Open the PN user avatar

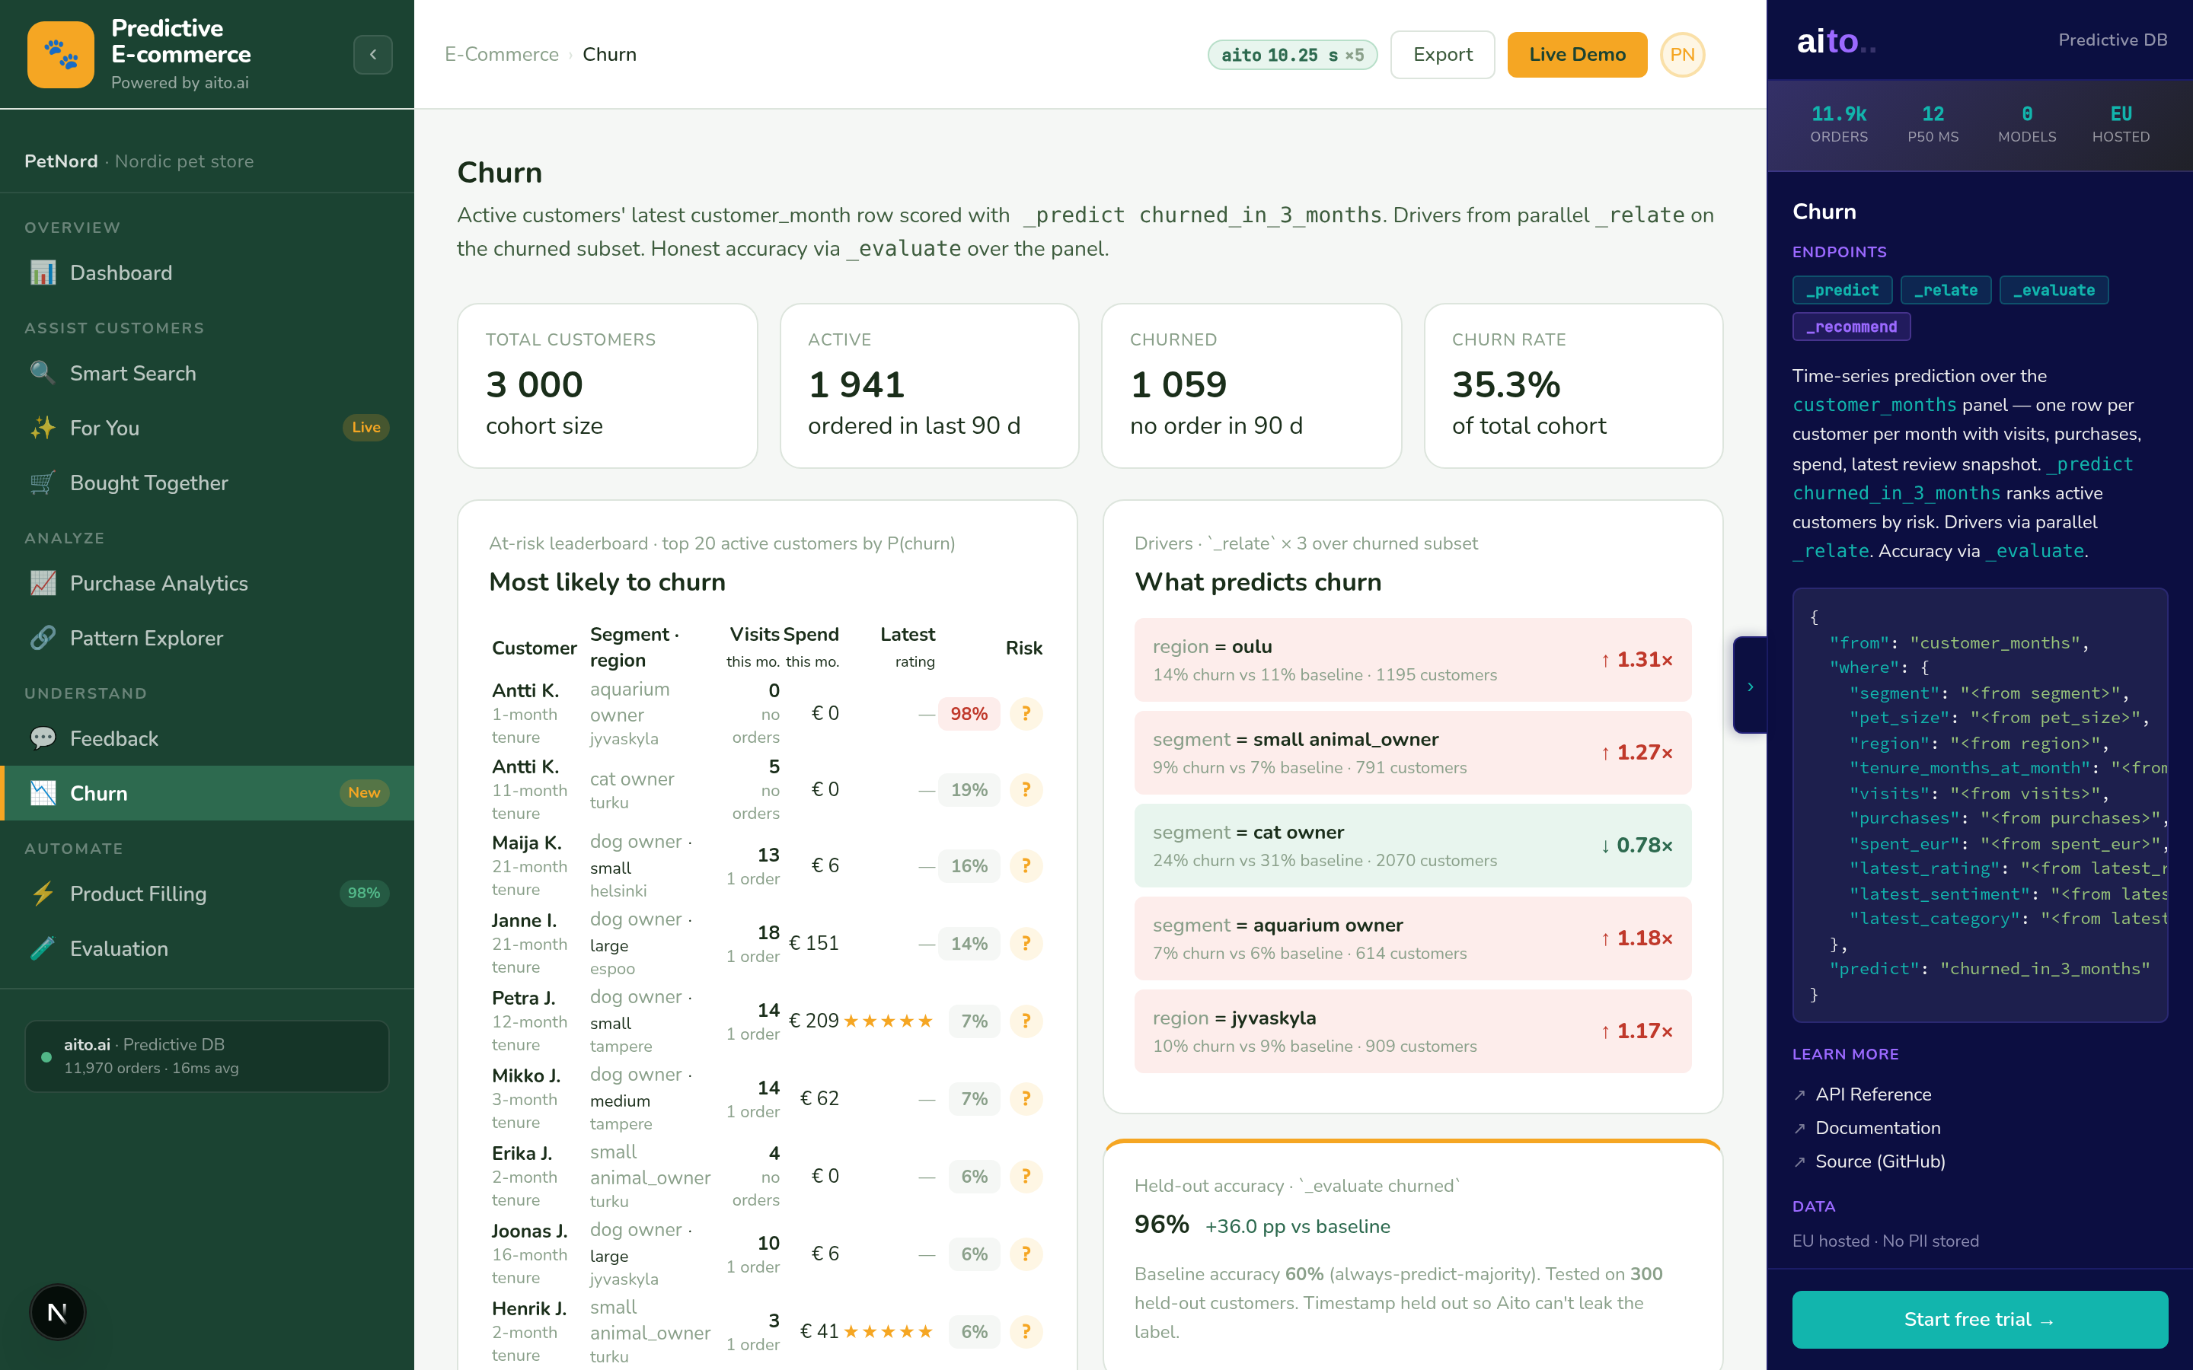click(x=1683, y=54)
